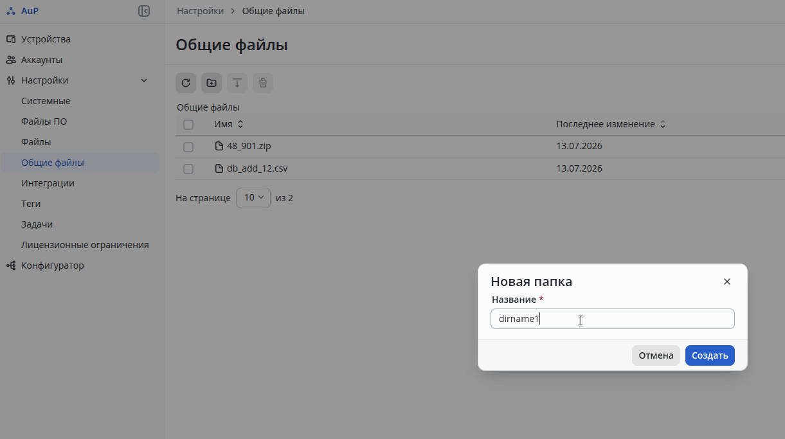This screenshot has width=785, height=439.
Task: Click the Devices icon in sidebar
Action: [11, 39]
